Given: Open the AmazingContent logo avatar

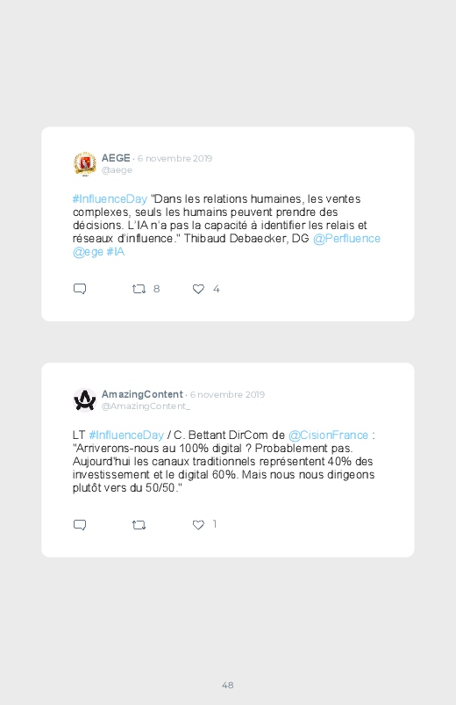Looking at the screenshot, I should [x=85, y=399].
